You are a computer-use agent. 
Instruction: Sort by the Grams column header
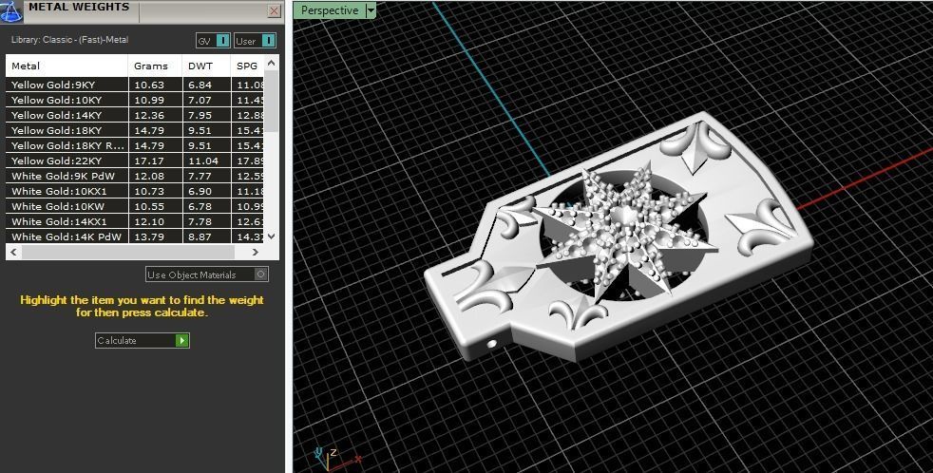(x=155, y=66)
